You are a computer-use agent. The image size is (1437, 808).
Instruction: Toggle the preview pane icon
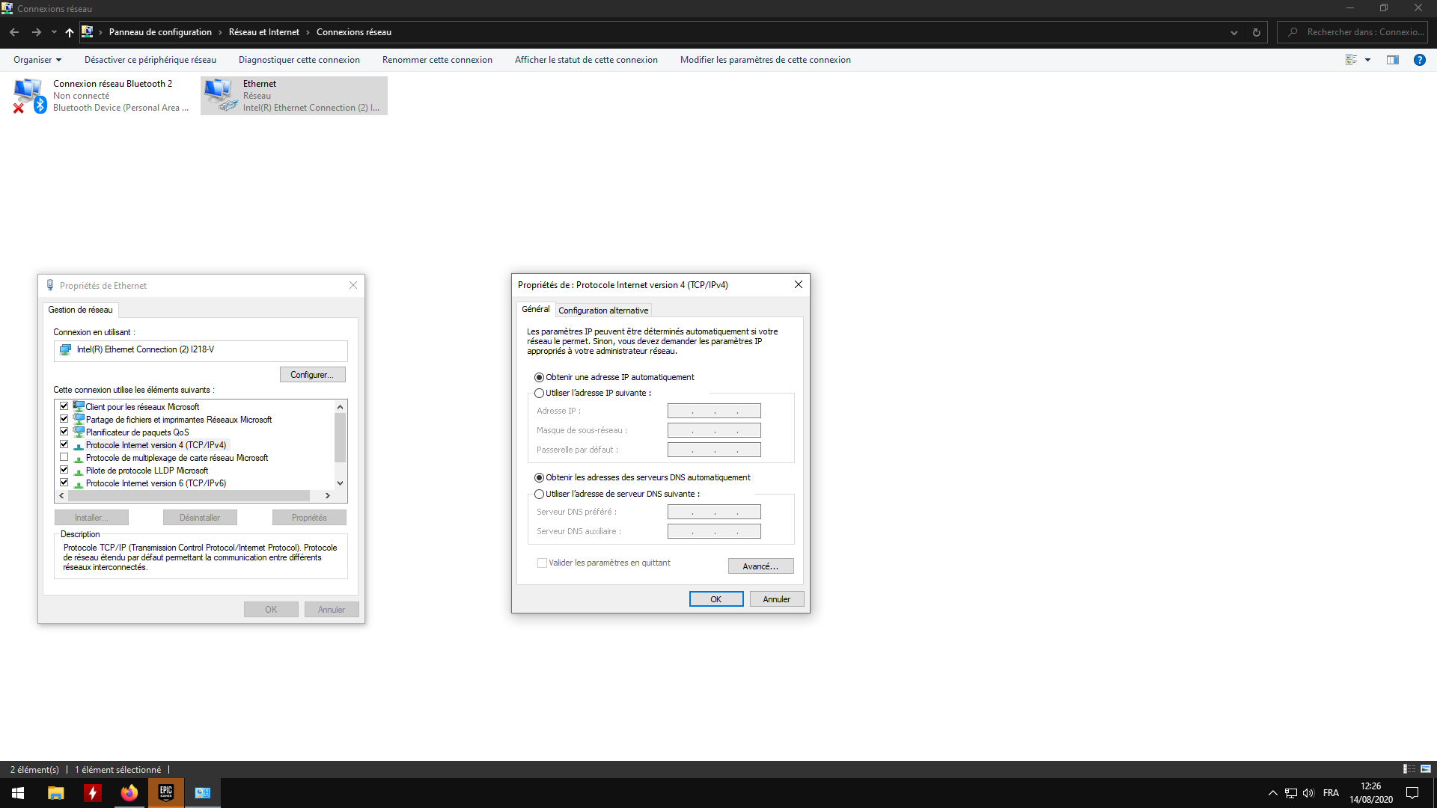1392,60
